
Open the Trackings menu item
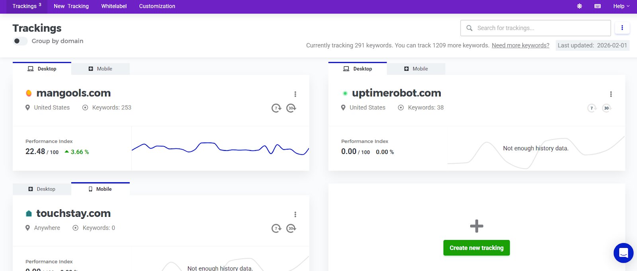point(27,6)
